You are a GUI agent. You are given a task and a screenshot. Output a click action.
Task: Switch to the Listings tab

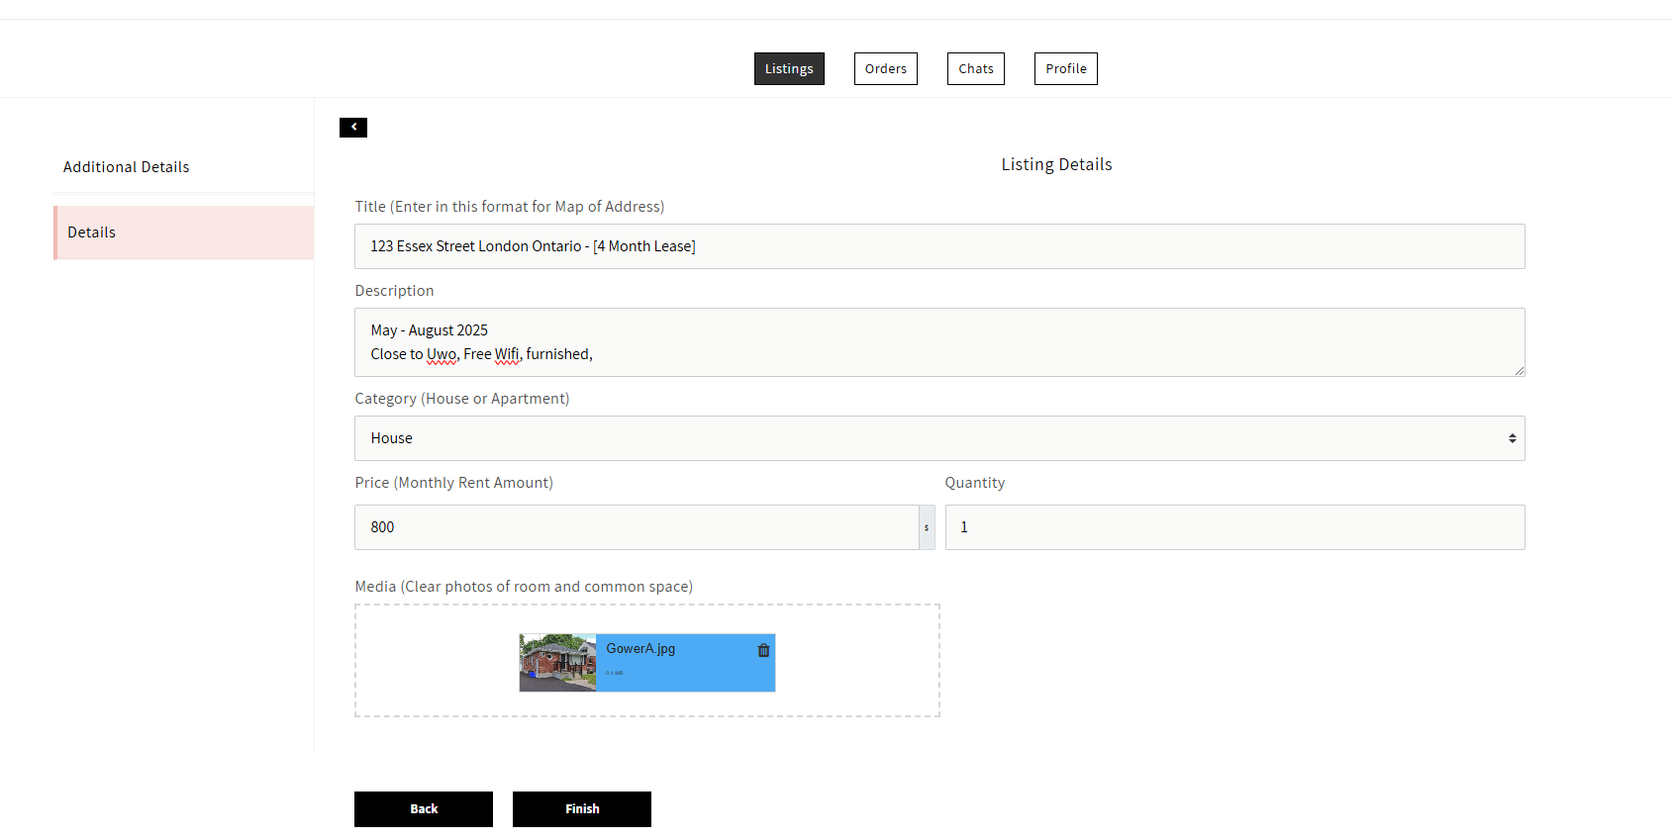788,69
